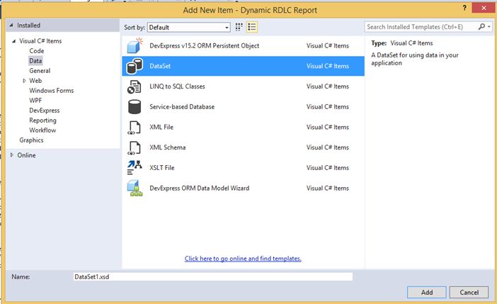This screenshot has height=304, width=497.
Task: Select the DevExpress ORM Data Model Wizard name
Action: click(200, 188)
